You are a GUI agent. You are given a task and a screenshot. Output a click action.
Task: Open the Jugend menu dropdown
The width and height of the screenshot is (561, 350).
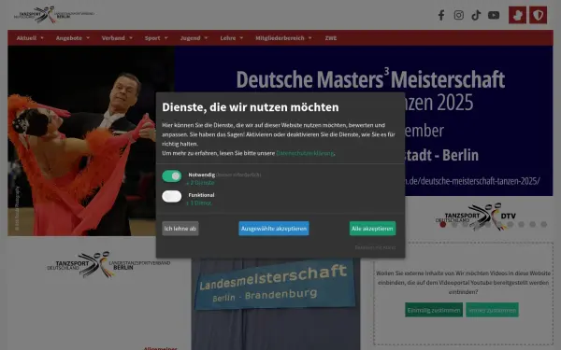tap(194, 38)
